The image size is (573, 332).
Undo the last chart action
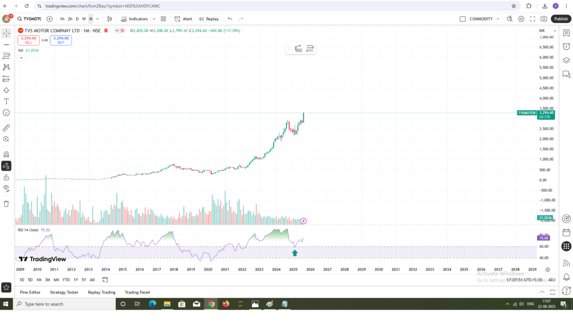[x=230, y=19]
